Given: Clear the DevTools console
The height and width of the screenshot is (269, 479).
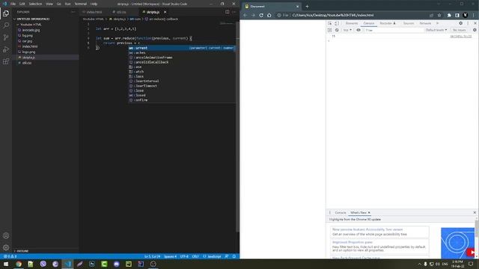Looking at the screenshot, I should pos(337,30).
